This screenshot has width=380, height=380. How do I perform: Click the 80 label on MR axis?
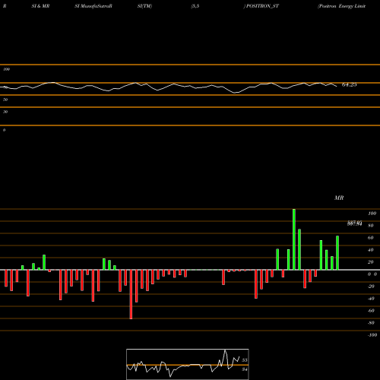[x=371, y=226]
